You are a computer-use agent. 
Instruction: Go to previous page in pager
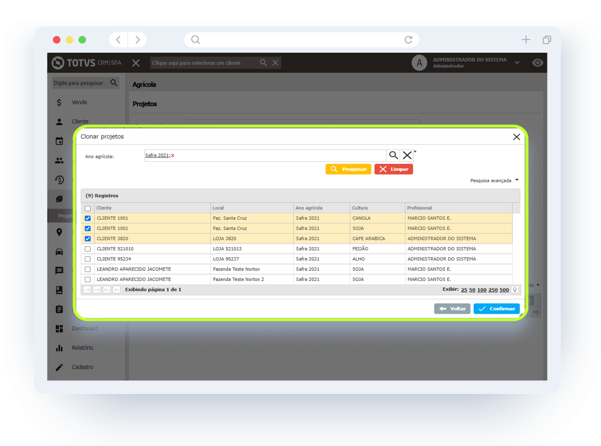click(x=97, y=290)
